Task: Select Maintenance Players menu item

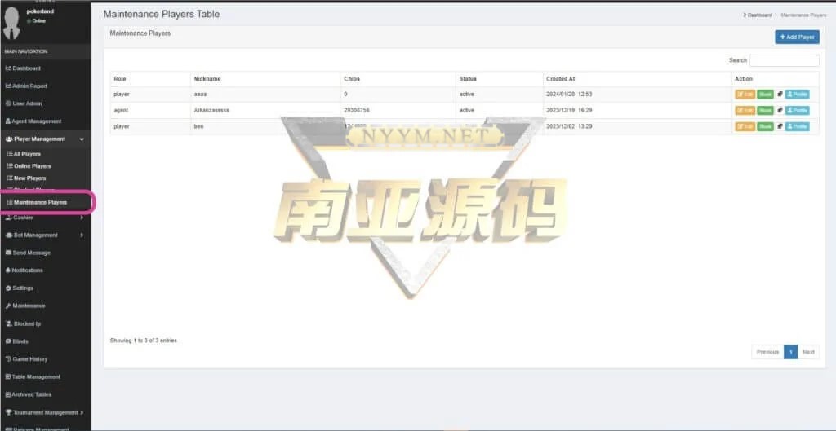Action: coord(40,202)
